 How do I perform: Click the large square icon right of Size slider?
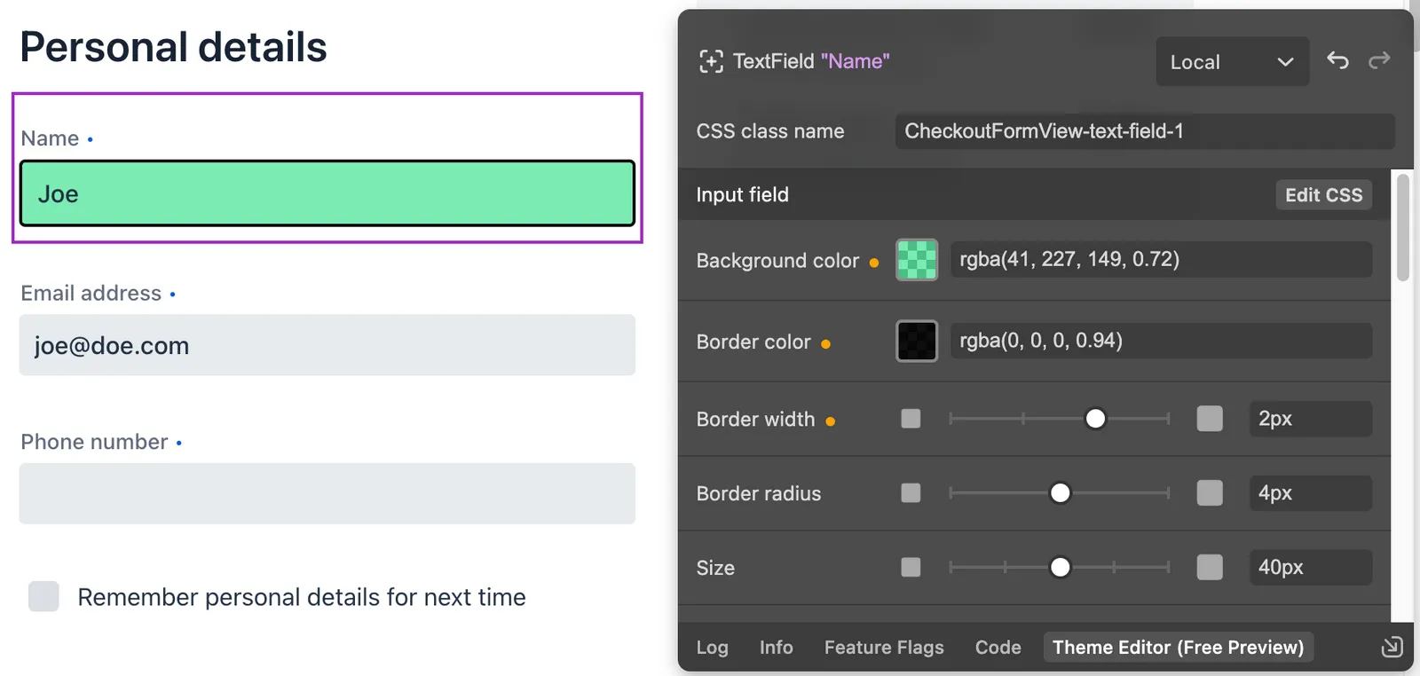(1209, 568)
